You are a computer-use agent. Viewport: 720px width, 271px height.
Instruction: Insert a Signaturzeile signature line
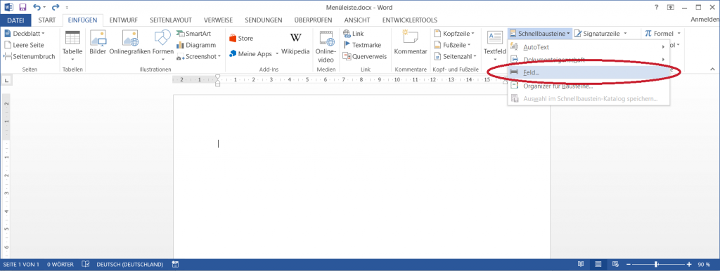[600, 34]
